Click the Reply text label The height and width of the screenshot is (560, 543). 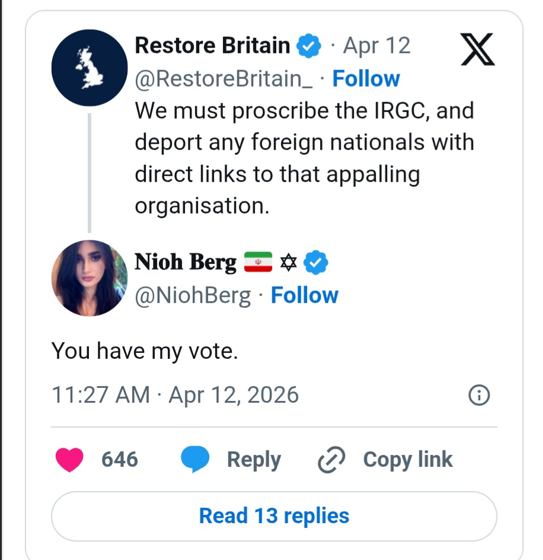(x=254, y=460)
